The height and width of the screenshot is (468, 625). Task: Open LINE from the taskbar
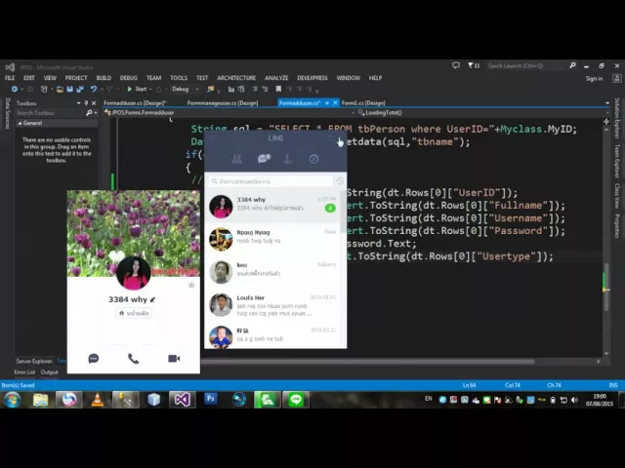[296, 400]
